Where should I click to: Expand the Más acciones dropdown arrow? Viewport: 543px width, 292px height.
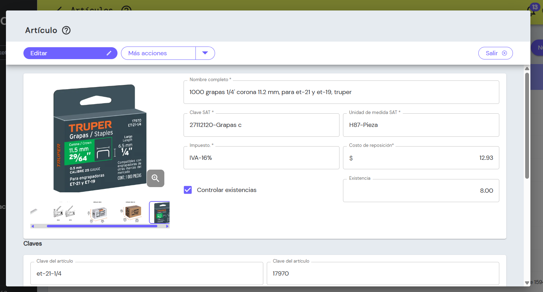205,53
